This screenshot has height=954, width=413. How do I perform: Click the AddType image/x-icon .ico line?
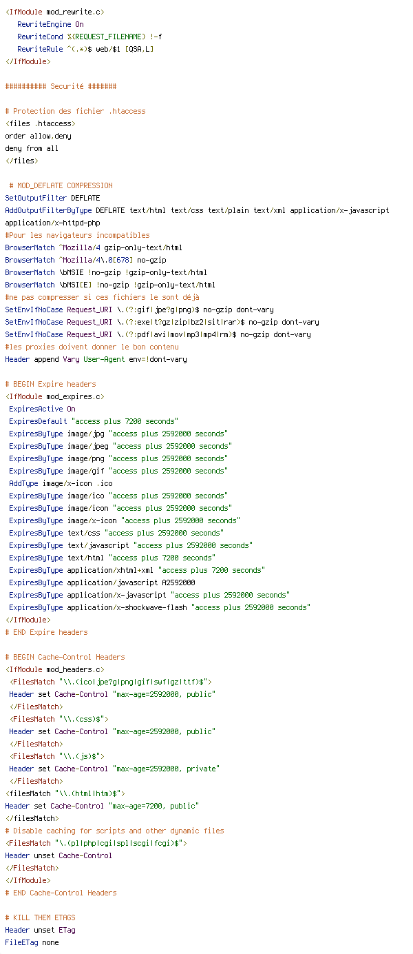click(61, 483)
